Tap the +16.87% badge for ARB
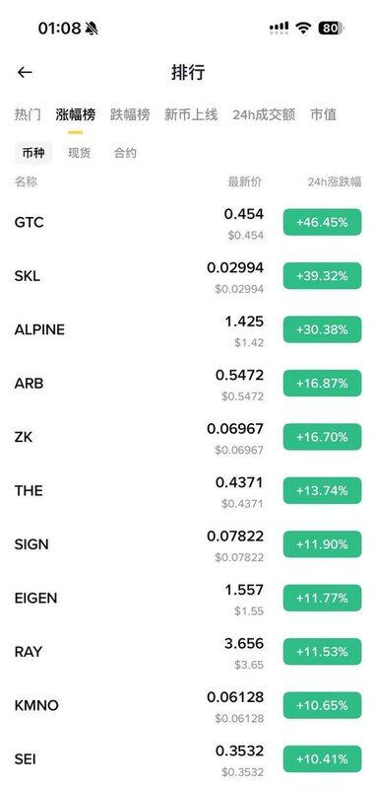The height and width of the screenshot is (789, 376). (322, 383)
